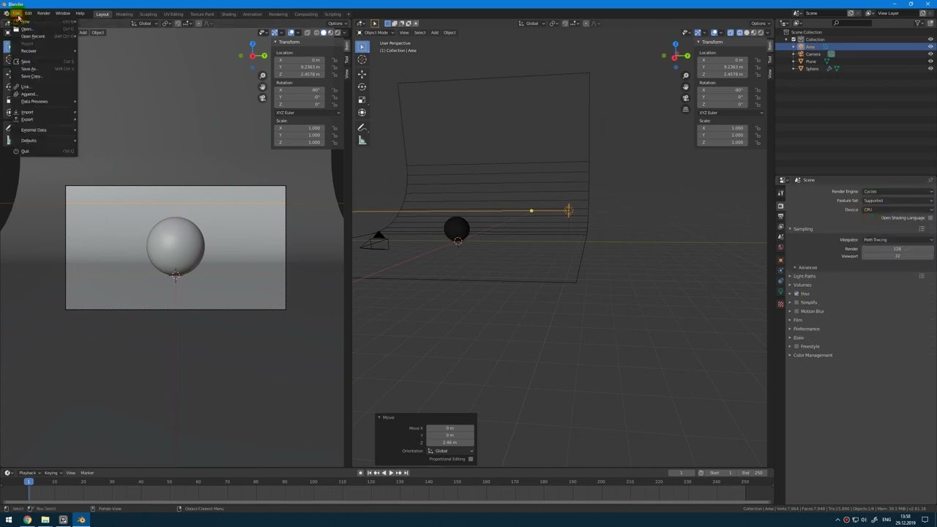
Task: Open World properties tab icon
Action: [x=780, y=247]
